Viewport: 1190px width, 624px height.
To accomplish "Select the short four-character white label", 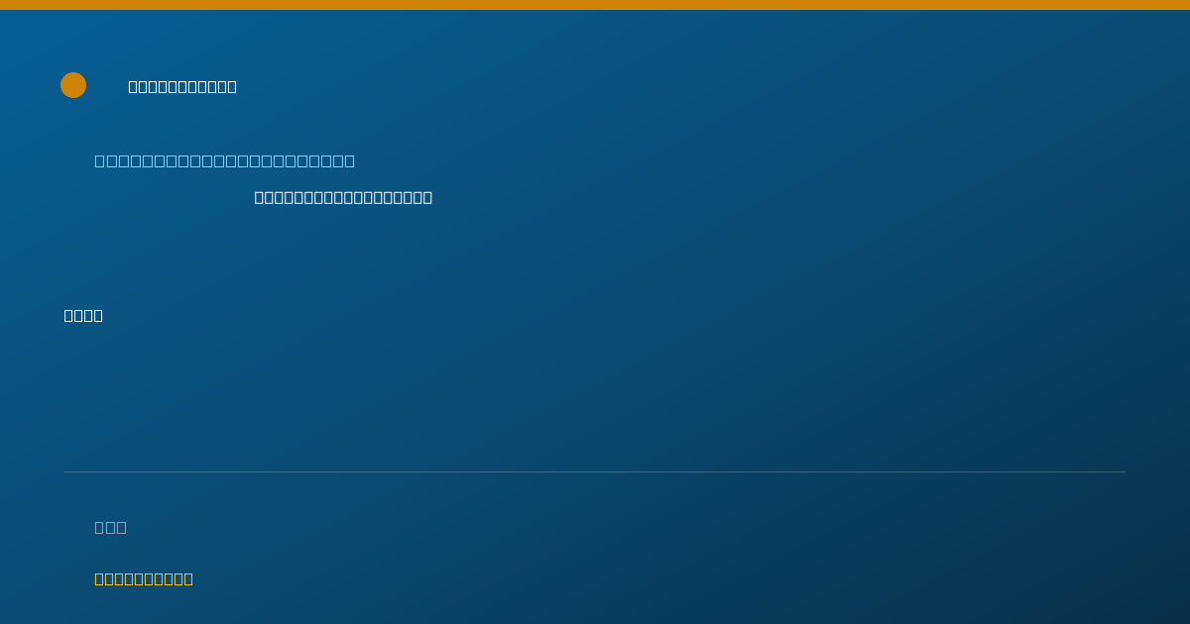I will click(x=83, y=315).
